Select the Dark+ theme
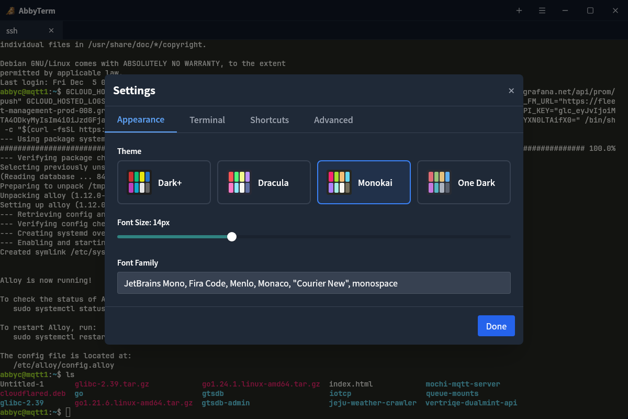This screenshot has height=419, width=628. (164, 182)
